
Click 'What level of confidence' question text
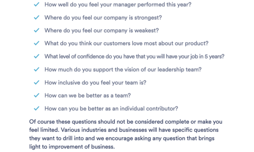pos(135,56)
